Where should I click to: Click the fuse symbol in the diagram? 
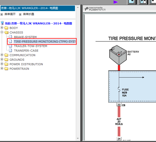(119, 89)
